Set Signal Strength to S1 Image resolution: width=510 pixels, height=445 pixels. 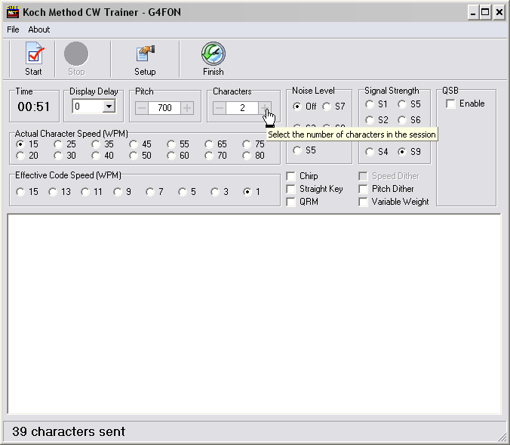point(370,104)
